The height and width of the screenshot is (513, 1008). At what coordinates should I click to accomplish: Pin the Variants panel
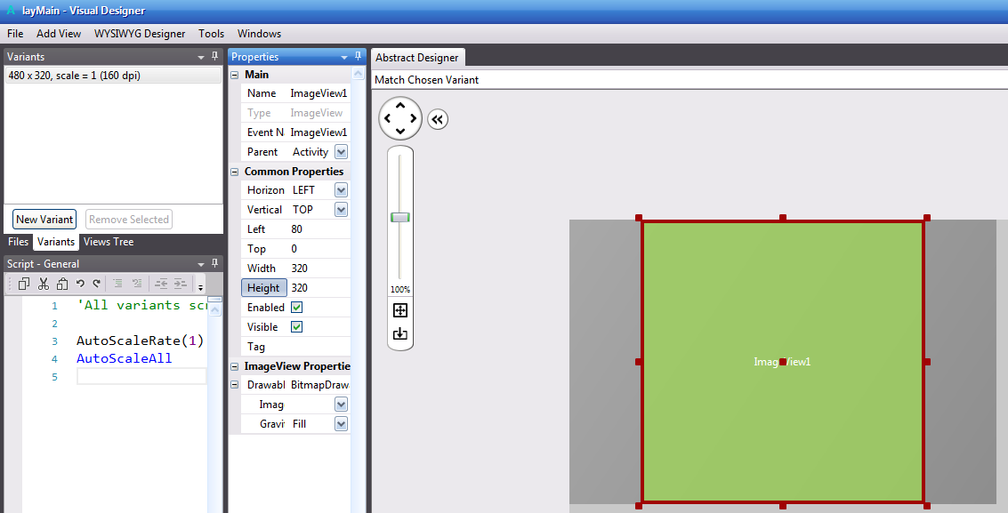coord(215,57)
